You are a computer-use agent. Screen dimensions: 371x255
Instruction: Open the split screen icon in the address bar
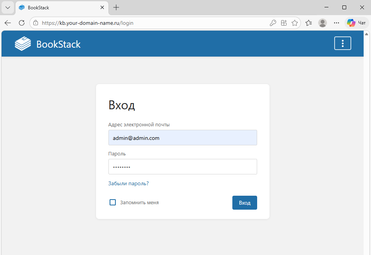284,23
